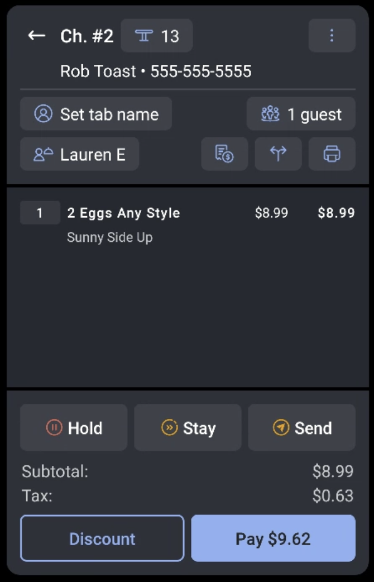374x582 pixels.
Task: Tap Pay $9.62 to start payment
Action: pos(273,538)
